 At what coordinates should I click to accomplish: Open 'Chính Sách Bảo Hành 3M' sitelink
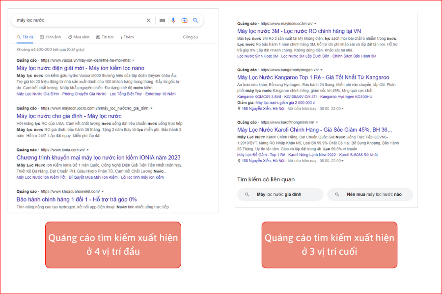(x=354, y=56)
